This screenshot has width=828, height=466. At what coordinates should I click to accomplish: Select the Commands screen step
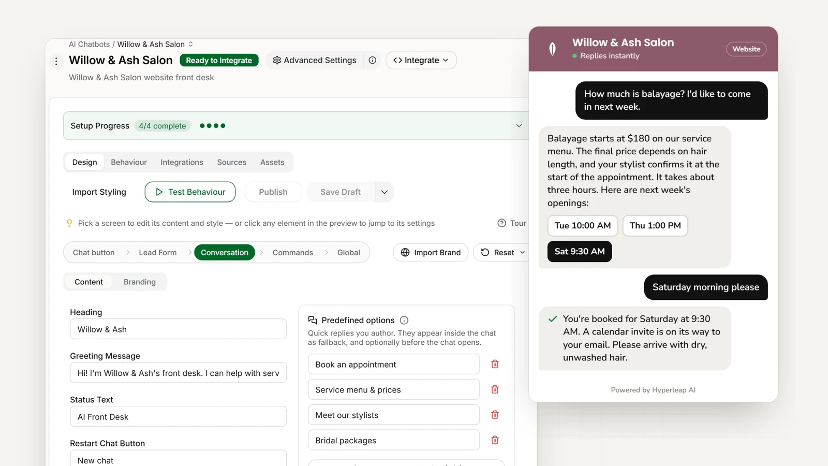pyautogui.click(x=293, y=253)
